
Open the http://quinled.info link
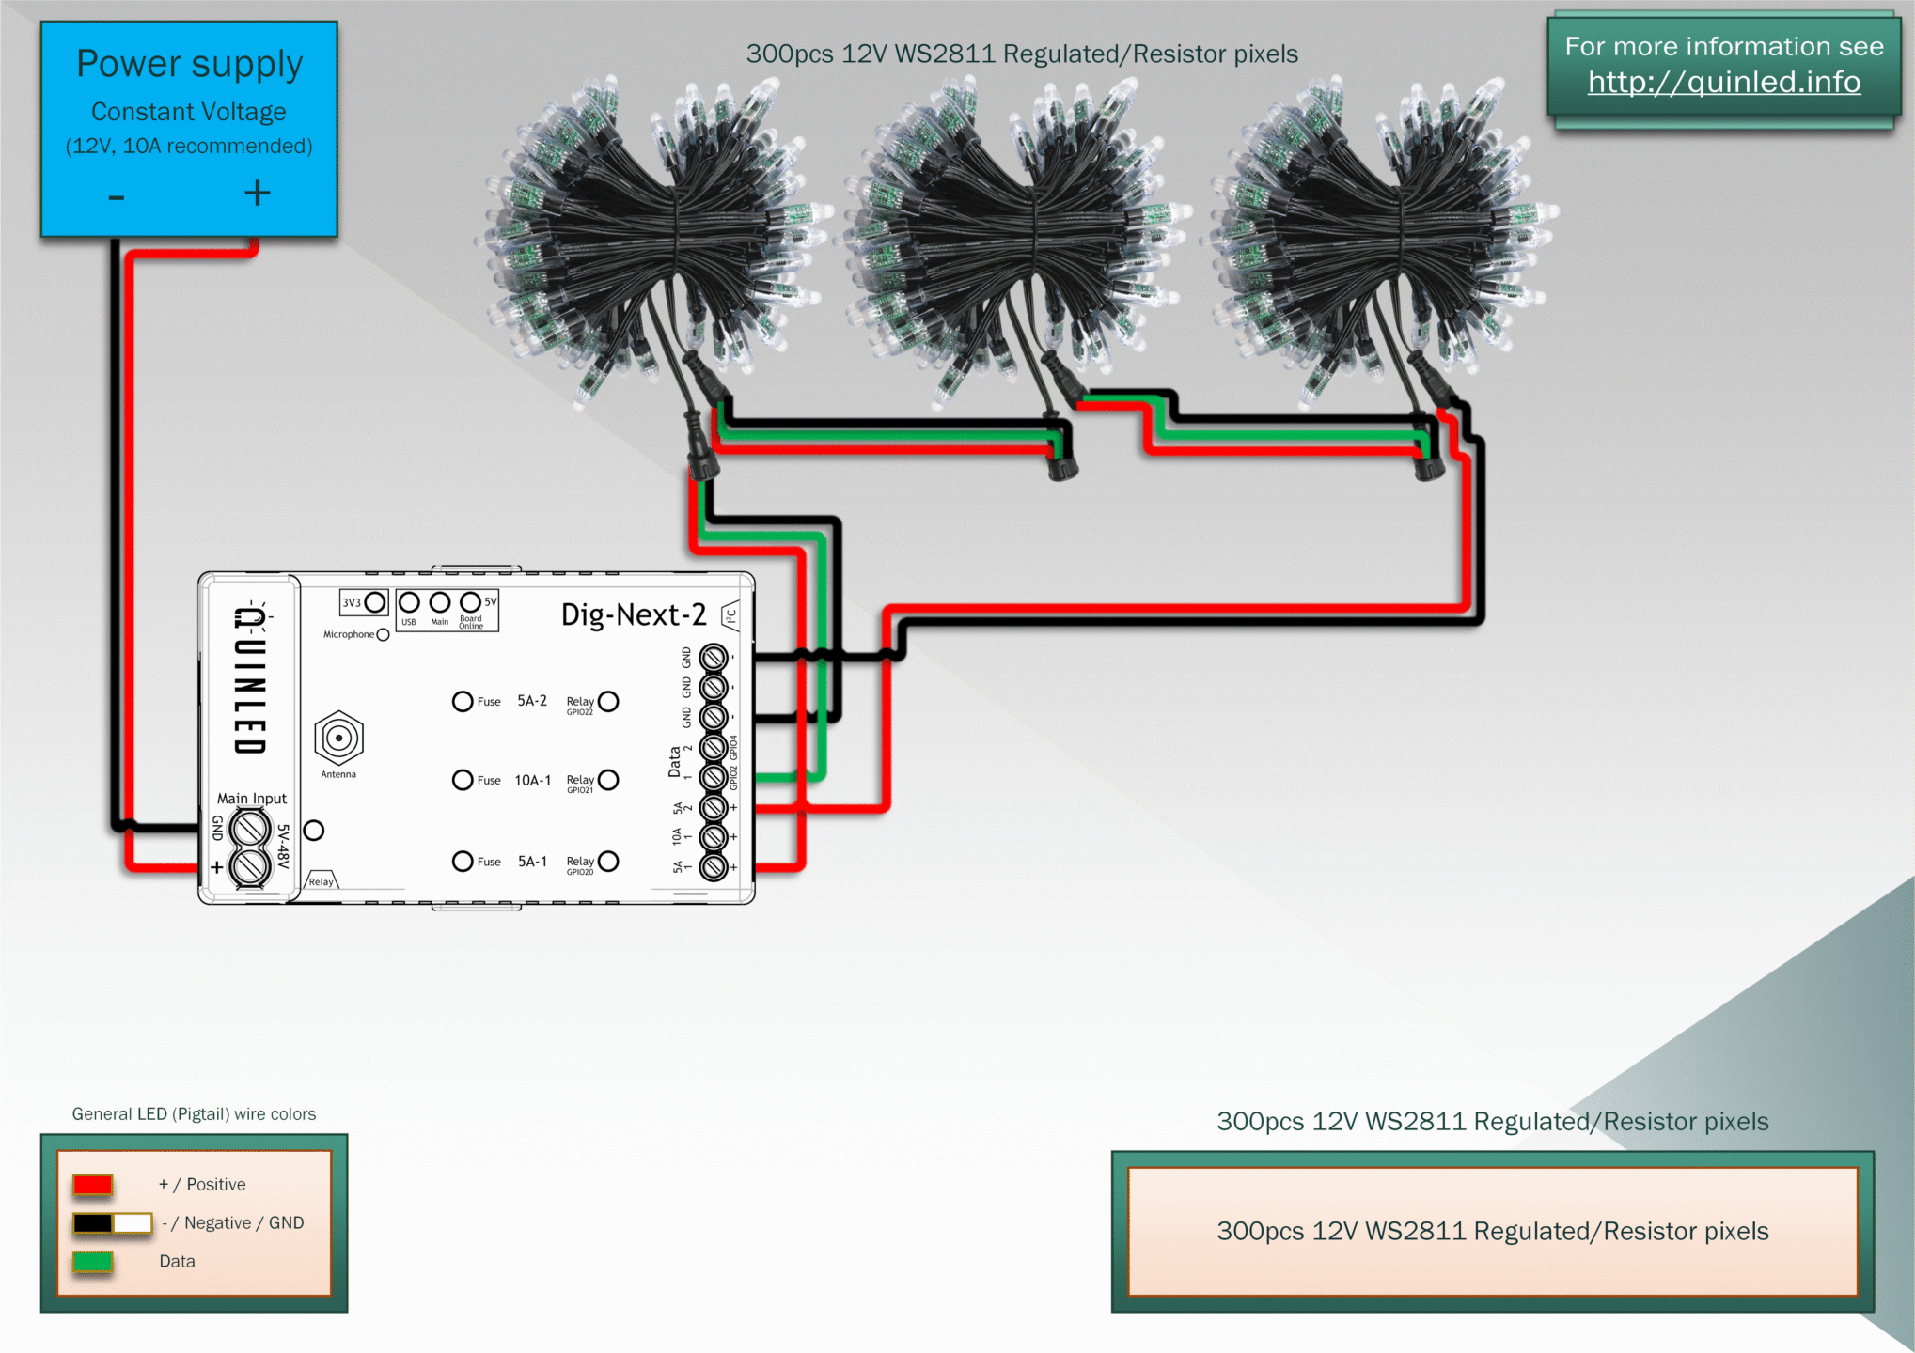(x=1723, y=83)
